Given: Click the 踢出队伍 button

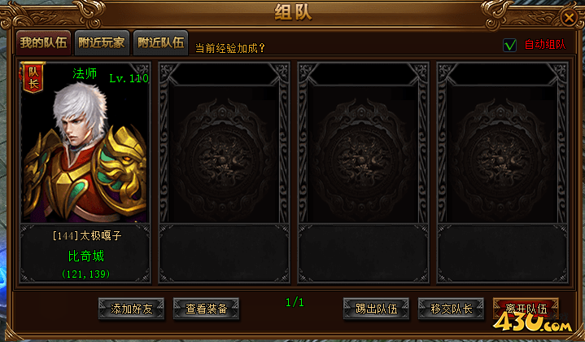Looking at the screenshot, I should click(x=376, y=309).
